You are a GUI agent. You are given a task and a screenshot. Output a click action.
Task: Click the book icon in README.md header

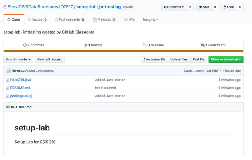[8, 107]
